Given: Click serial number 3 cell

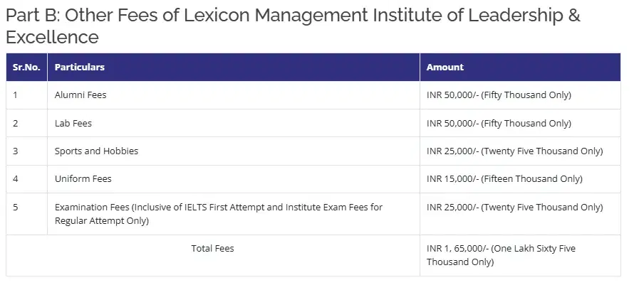Looking at the screenshot, I should coord(16,151).
